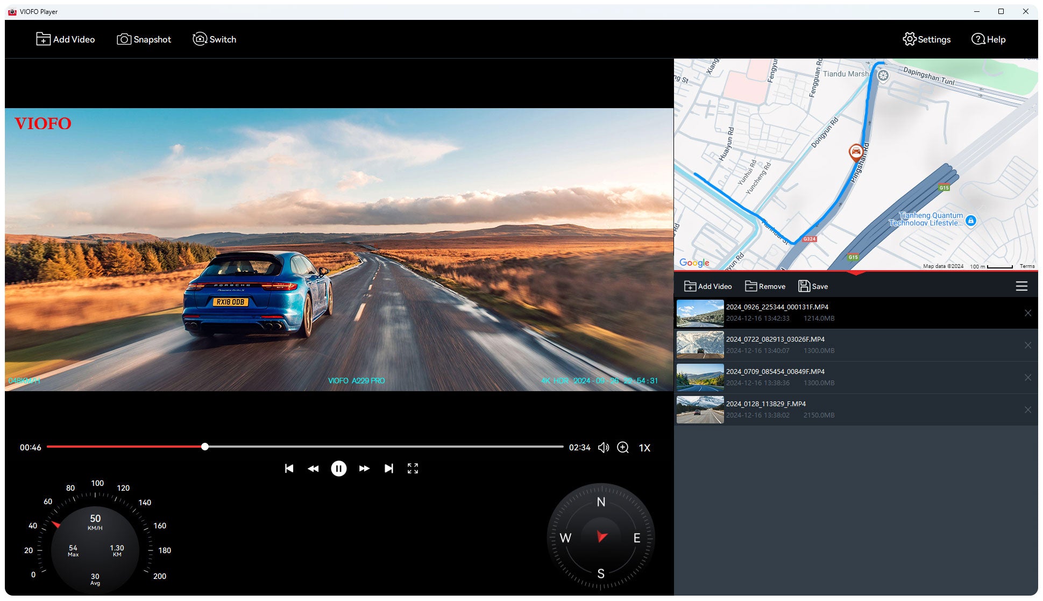Skip to previous video
The image size is (1043, 601).
289,469
